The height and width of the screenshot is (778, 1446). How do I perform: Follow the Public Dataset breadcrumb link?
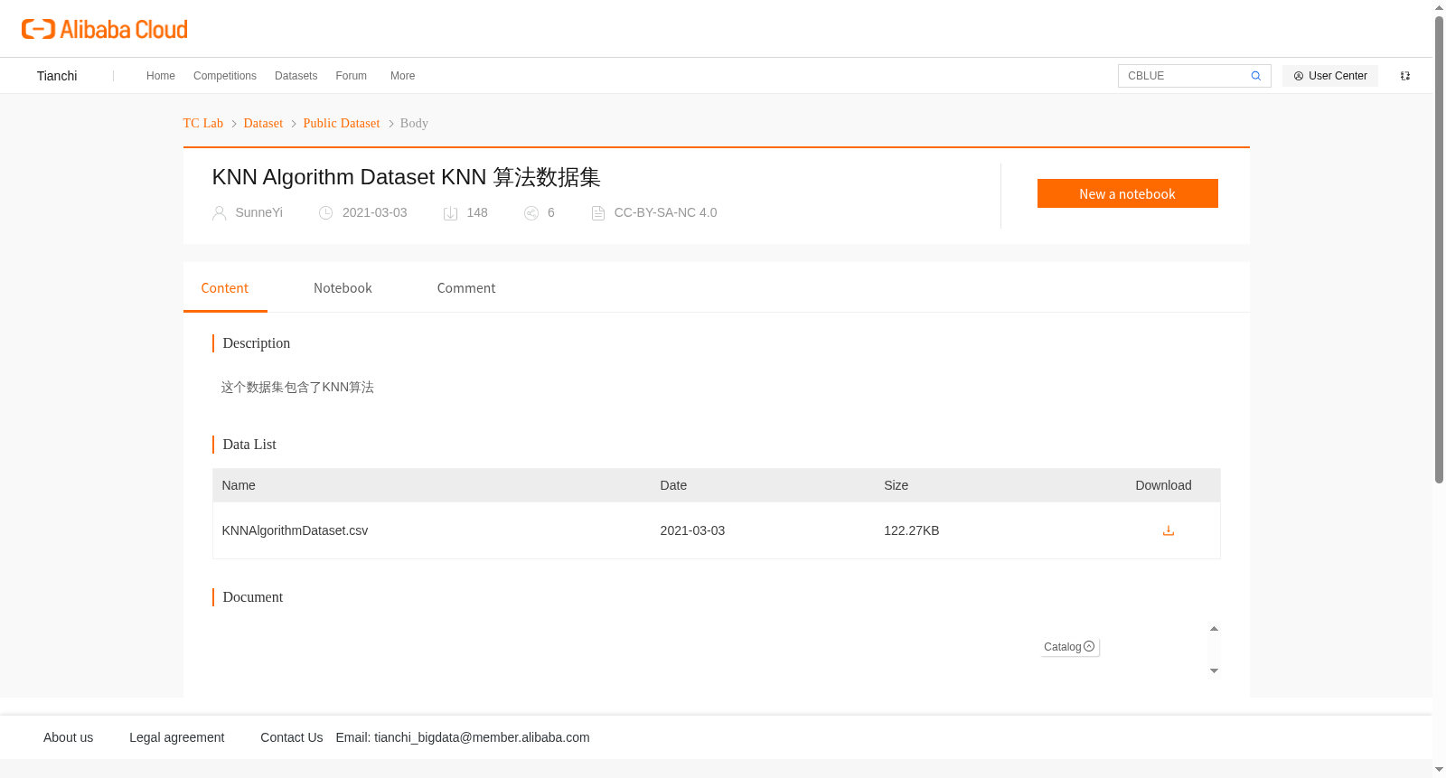(342, 124)
